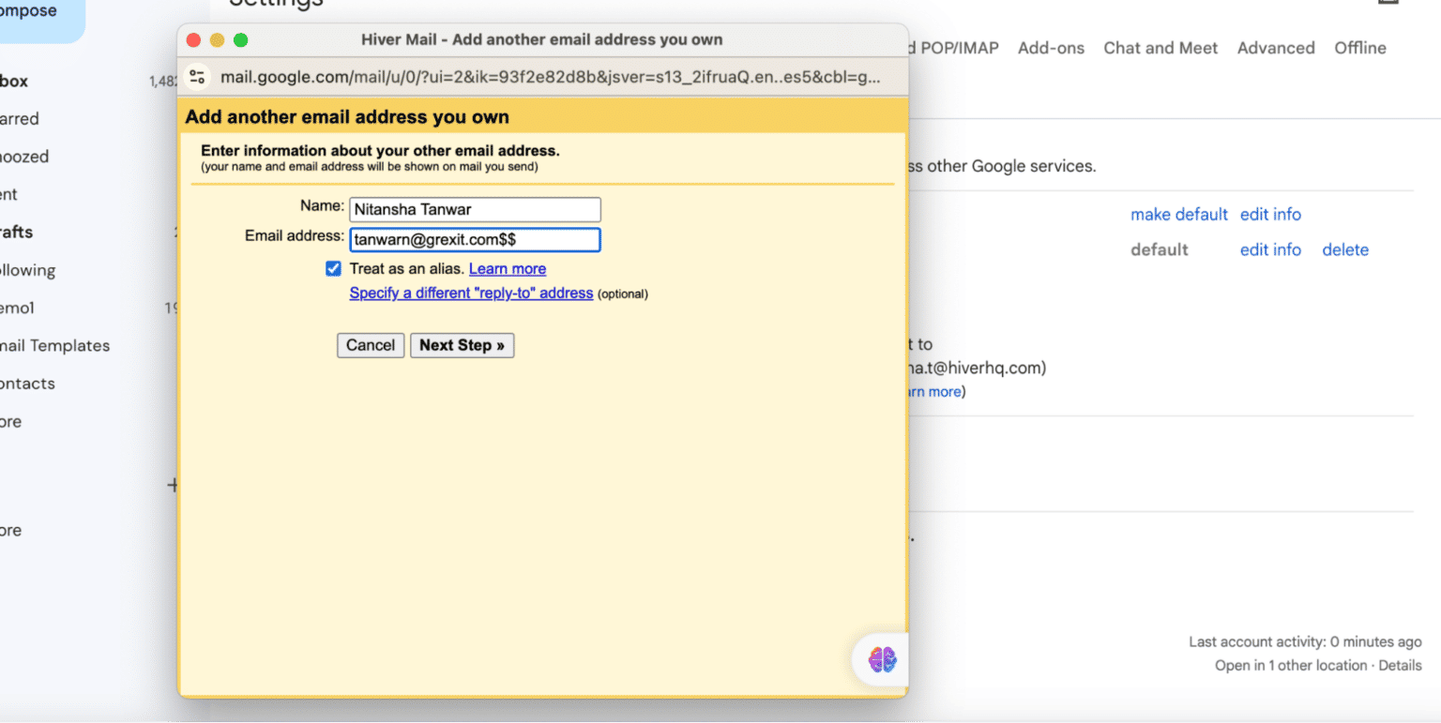1441x723 pixels.
Task: Open Email Templates from the sidebar
Action: pyautogui.click(x=53, y=345)
